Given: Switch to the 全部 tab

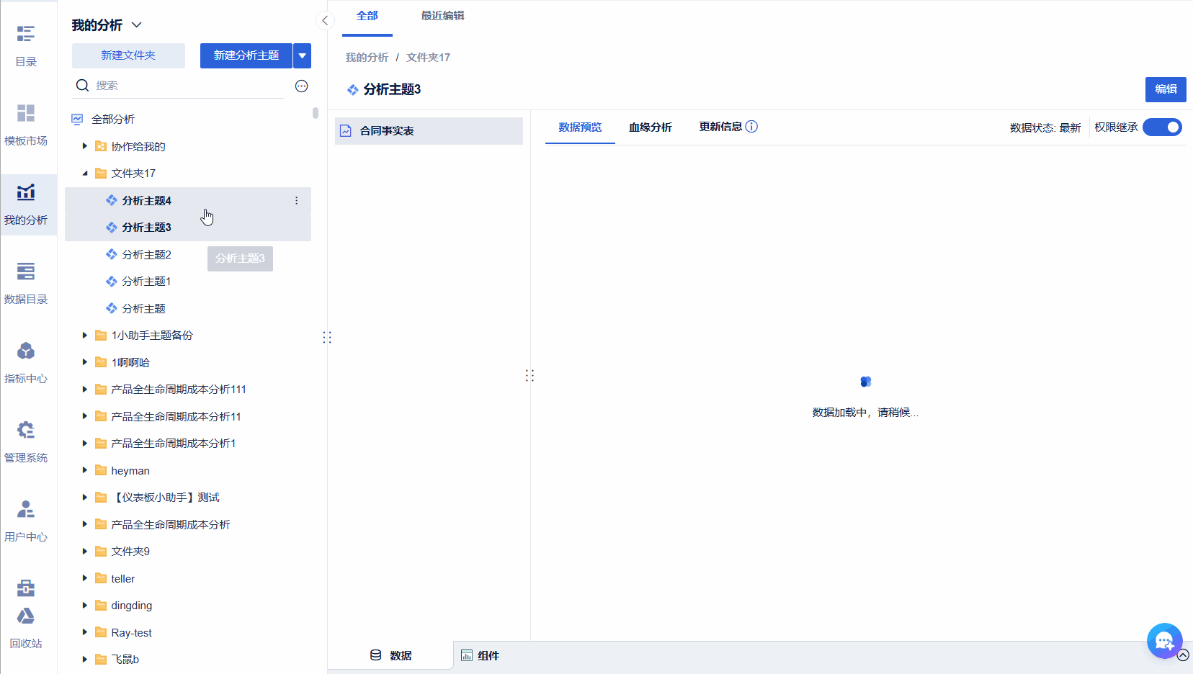Looking at the screenshot, I should click(x=367, y=16).
